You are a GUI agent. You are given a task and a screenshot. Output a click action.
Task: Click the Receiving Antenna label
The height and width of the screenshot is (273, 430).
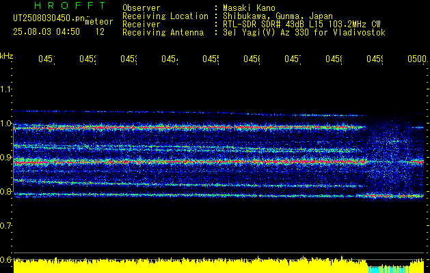pos(163,33)
